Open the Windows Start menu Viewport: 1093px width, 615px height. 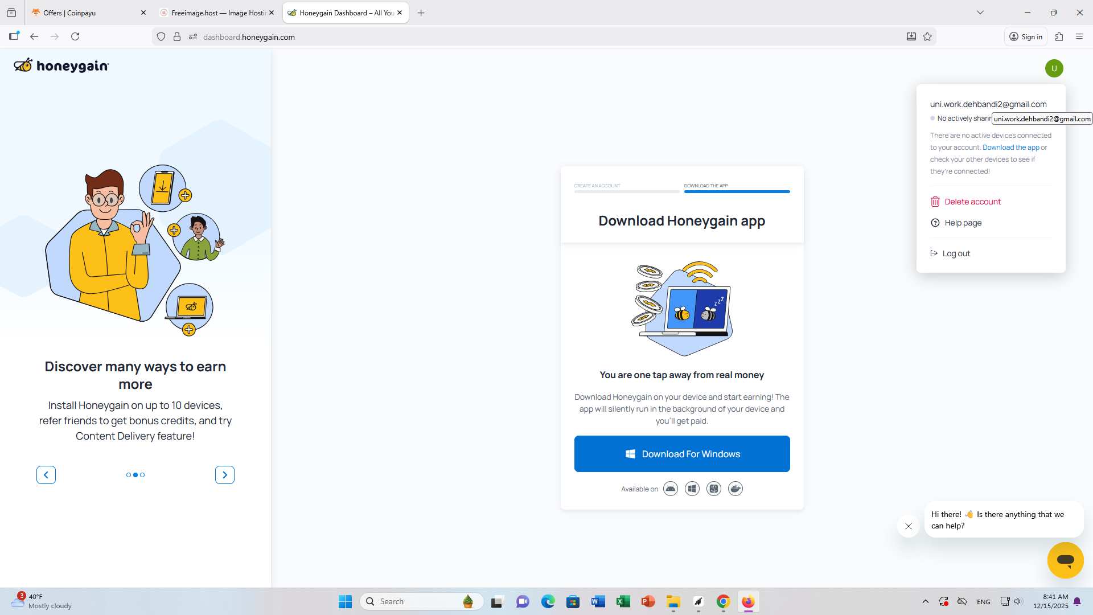(x=345, y=601)
